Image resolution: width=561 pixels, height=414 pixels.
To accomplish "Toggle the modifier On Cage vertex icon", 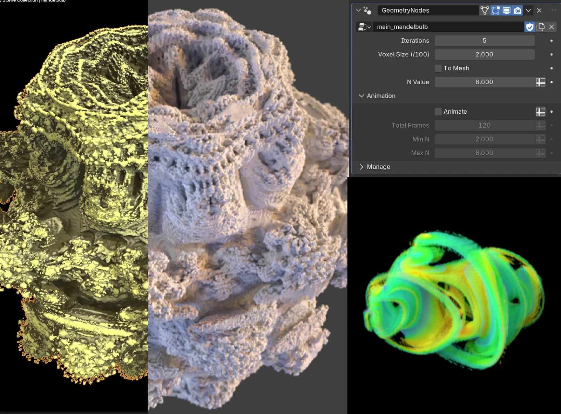I will 484,11.
